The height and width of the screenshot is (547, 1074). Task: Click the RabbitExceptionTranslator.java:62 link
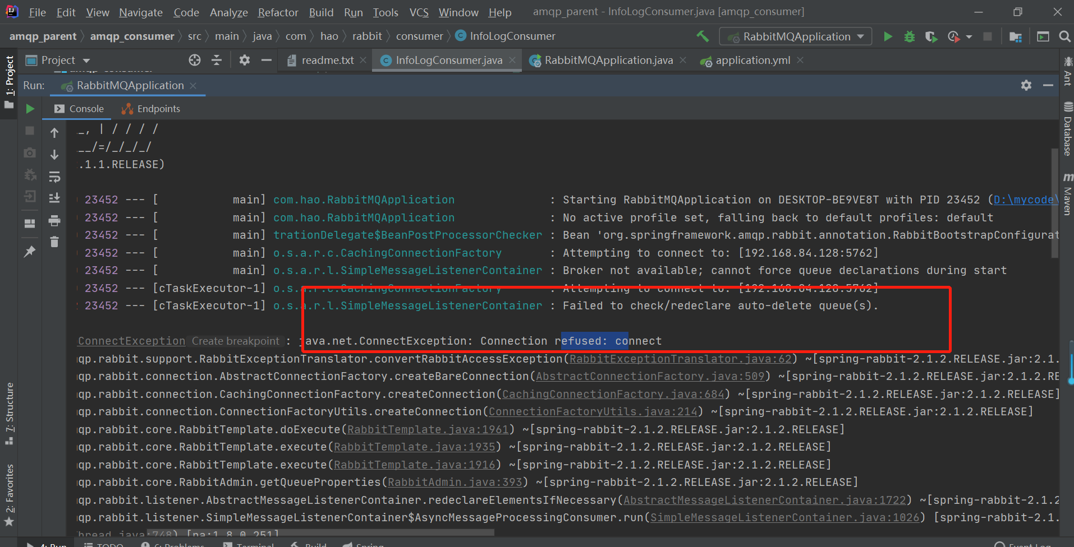[x=680, y=359]
